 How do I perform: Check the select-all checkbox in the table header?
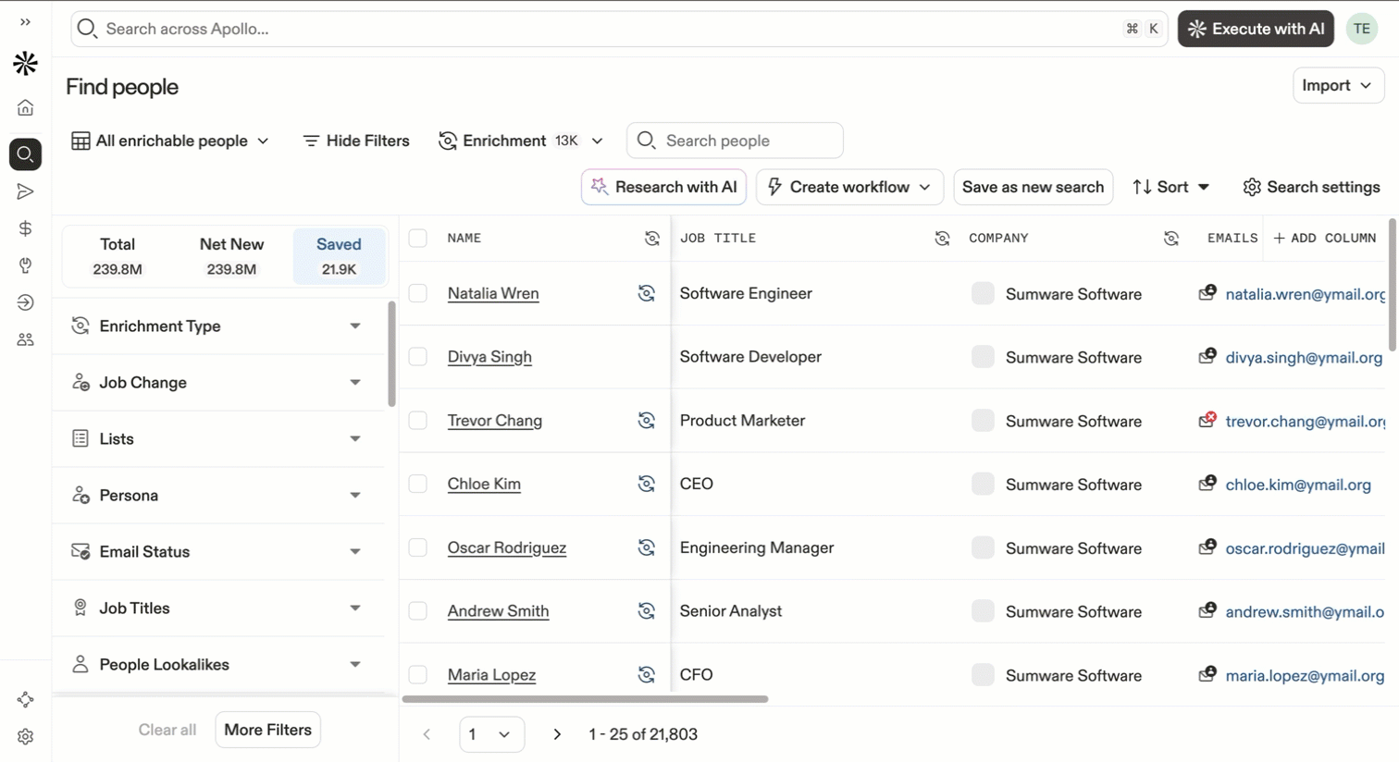(417, 238)
